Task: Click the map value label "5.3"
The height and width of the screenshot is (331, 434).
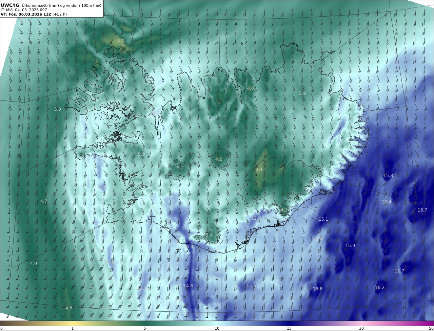Action: coord(58,109)
